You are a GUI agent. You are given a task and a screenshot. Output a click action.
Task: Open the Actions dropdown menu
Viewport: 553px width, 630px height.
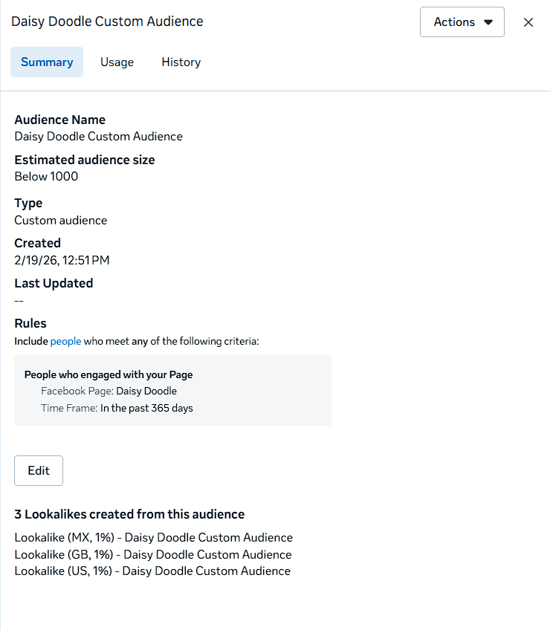tap(462, 22)
